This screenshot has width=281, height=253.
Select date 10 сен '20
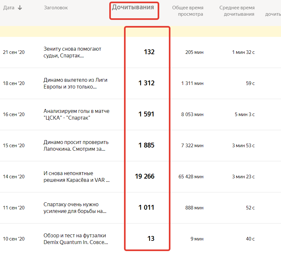point(14,239)
